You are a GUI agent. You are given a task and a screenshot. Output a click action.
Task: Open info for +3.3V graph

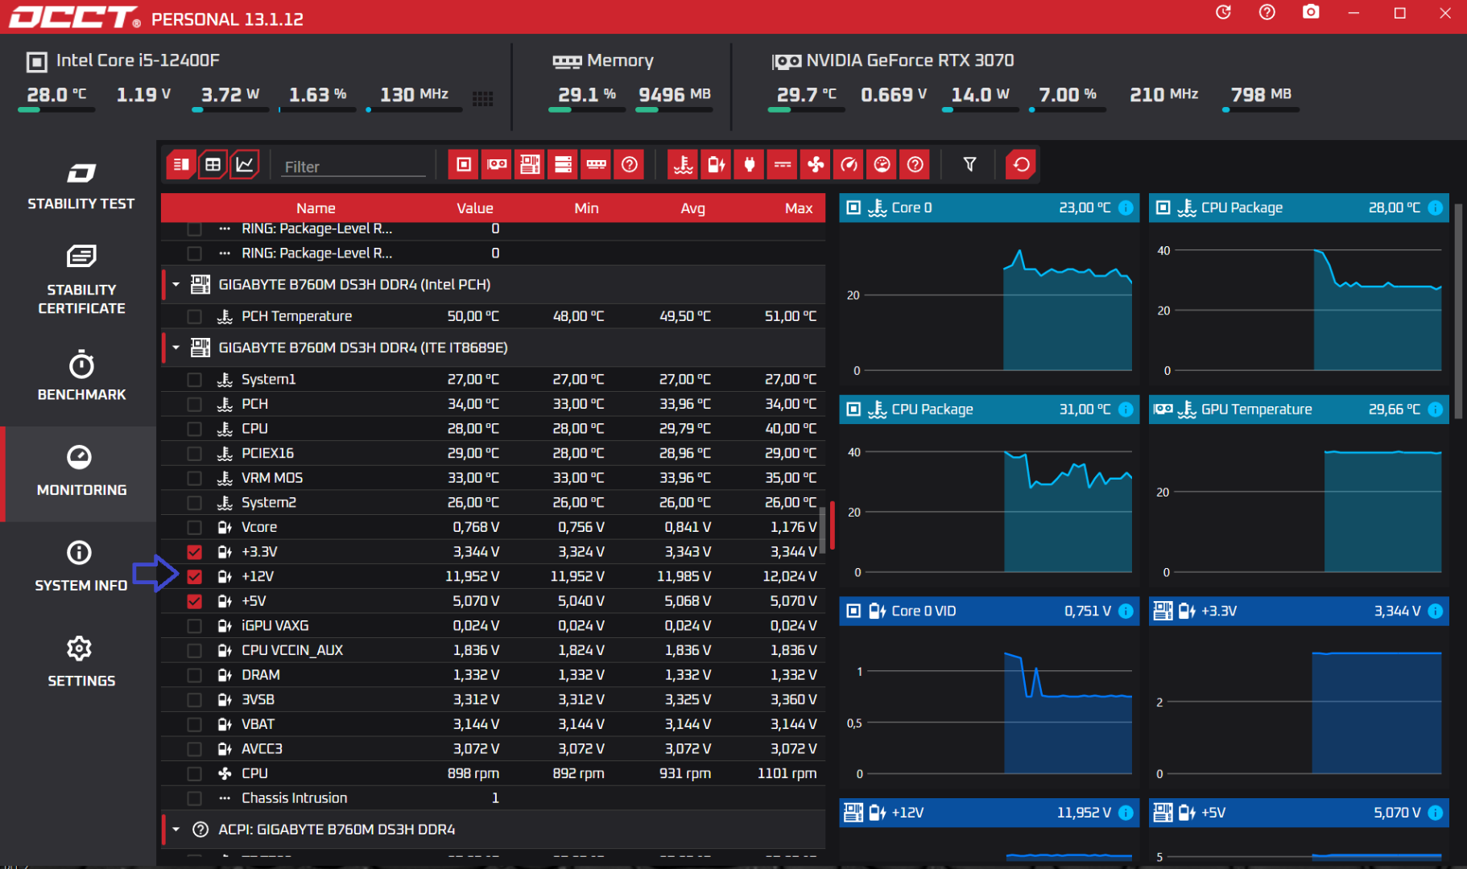[x=1435, y=612]
